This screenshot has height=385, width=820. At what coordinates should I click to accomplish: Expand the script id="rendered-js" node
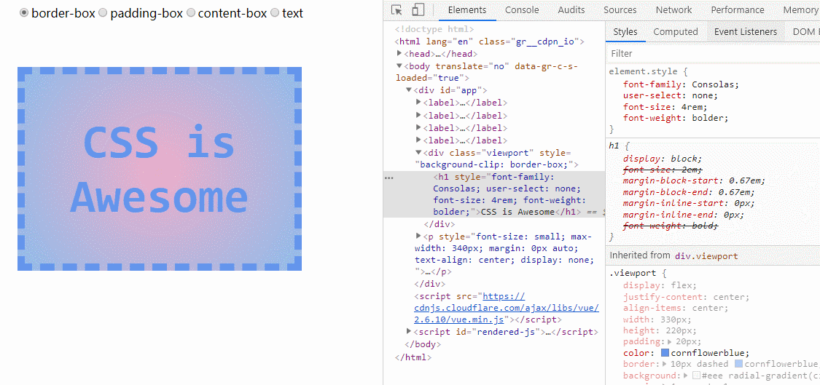tap(409, 331)
